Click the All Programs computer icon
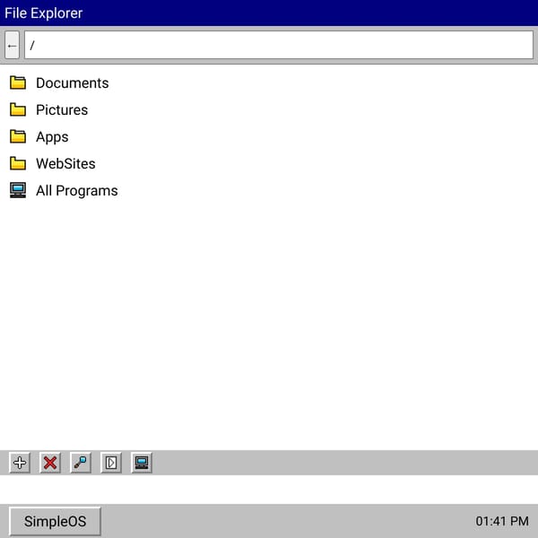Viewport: 538px width, 538px height. (18, 190)
